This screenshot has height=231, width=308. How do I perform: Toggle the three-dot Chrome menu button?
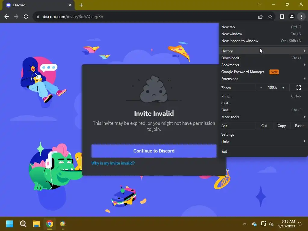[x=301, y=17]
